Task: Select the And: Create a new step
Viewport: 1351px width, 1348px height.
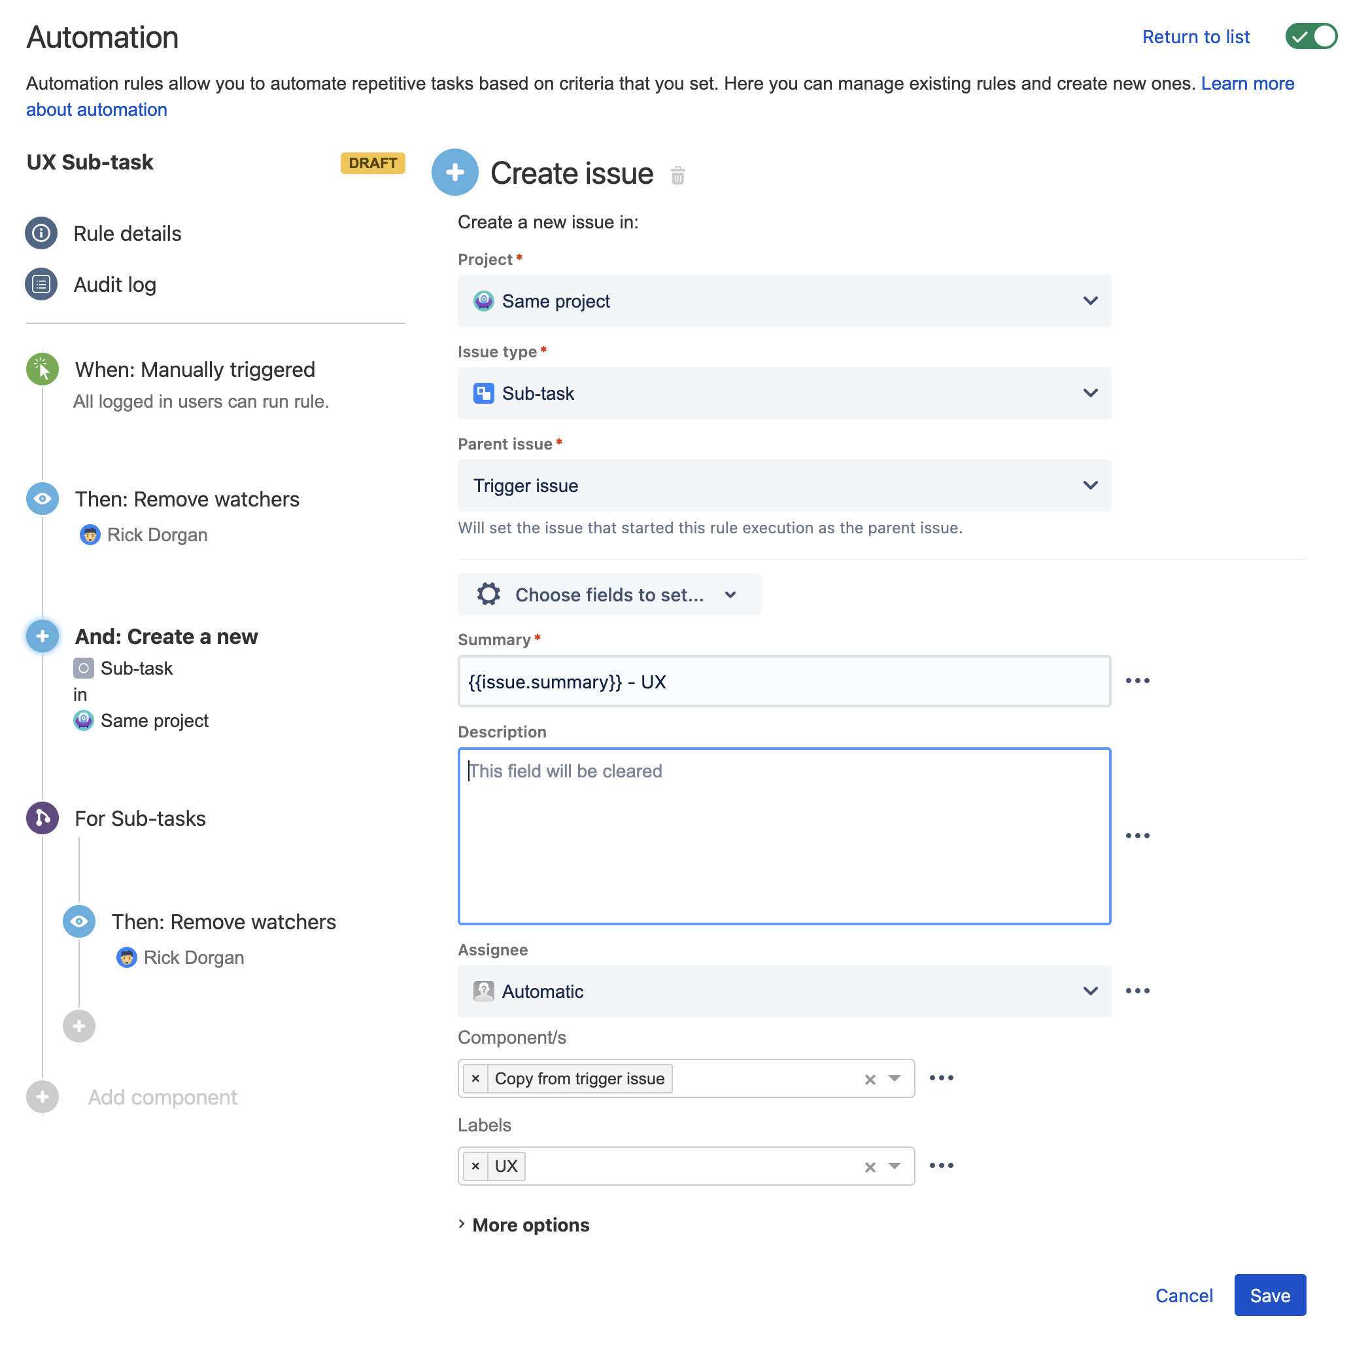Action: click(165, 636)
